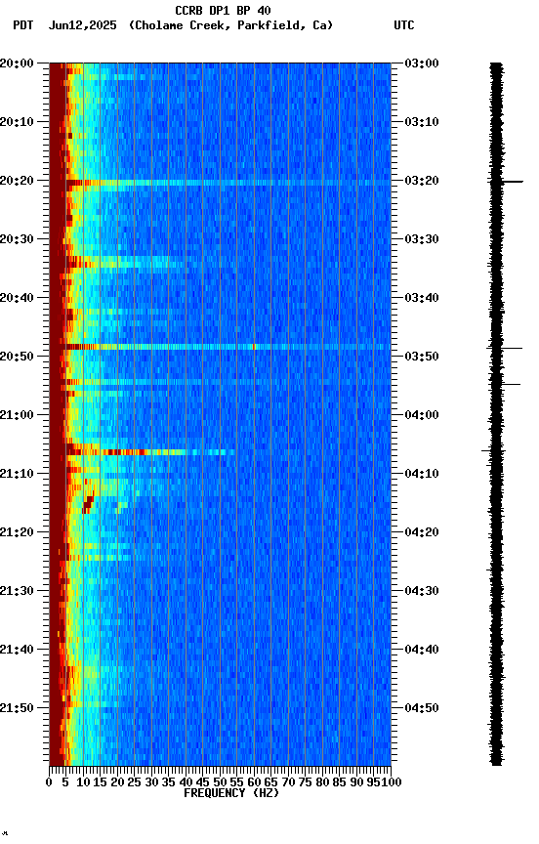Click the 04:40 UTC time label
This screenshot has width=539, height=844.
pos(422,650)
